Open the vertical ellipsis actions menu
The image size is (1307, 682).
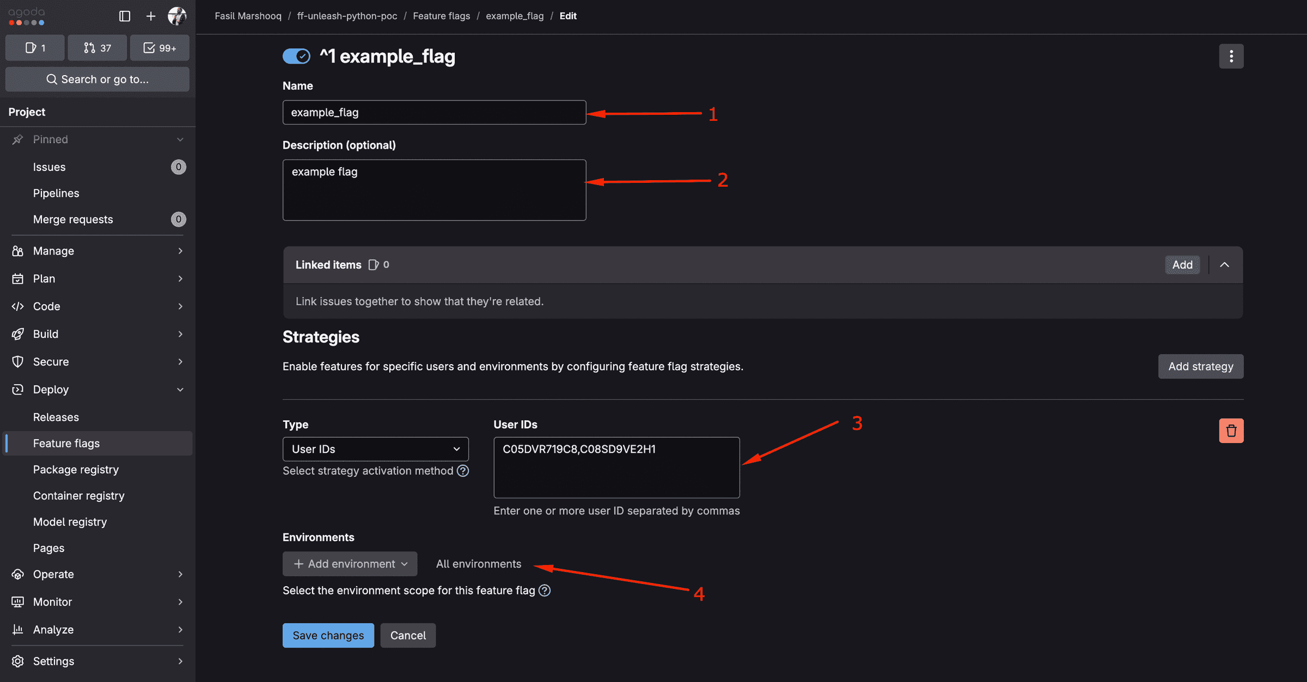point(1231,56)
